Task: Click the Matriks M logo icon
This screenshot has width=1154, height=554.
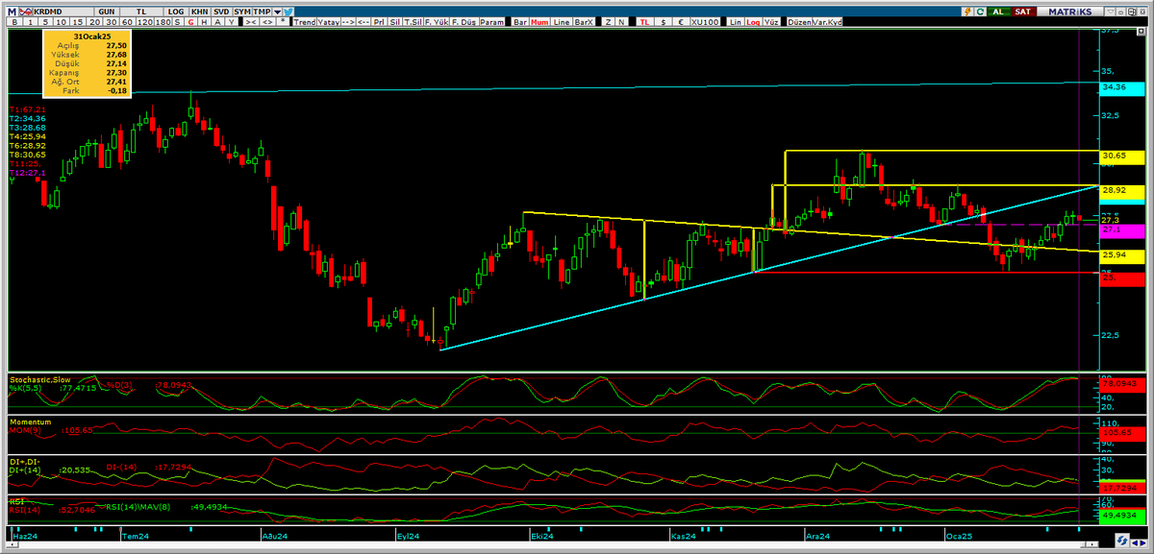Action: pyautogui.click(x=12, y=12)
